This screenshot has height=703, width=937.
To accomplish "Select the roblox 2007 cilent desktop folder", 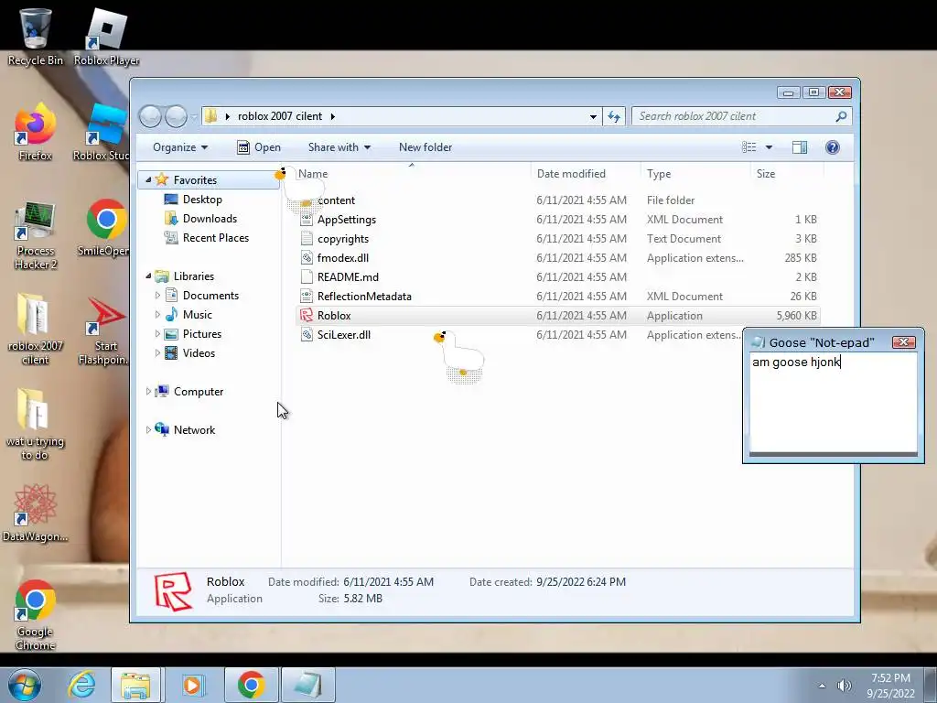I will (35, 329).
